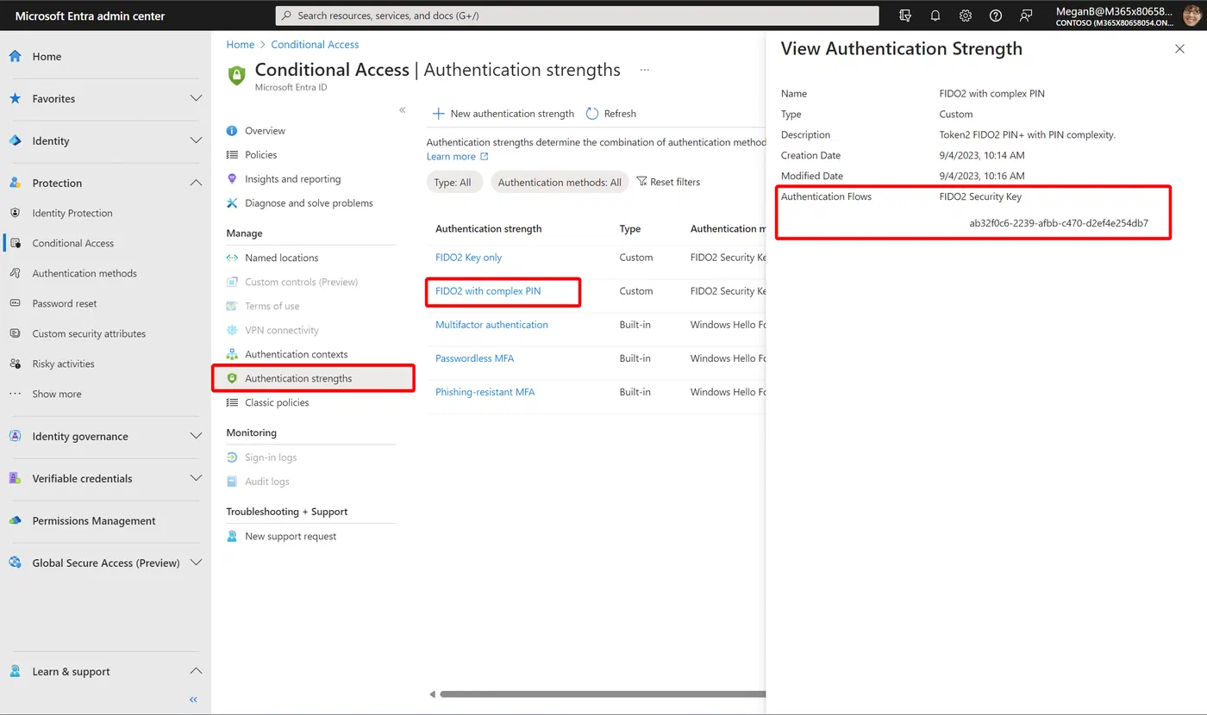Open Authentication methods in the sidebar
Image resolution: width=1207 pixels, height=715 pixels.
(84, 273)
